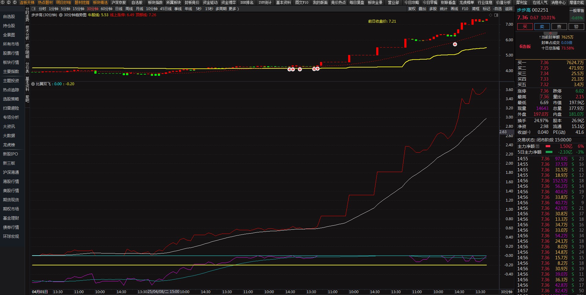
Task: Switch chart to 分时 period
Action: 42,9
